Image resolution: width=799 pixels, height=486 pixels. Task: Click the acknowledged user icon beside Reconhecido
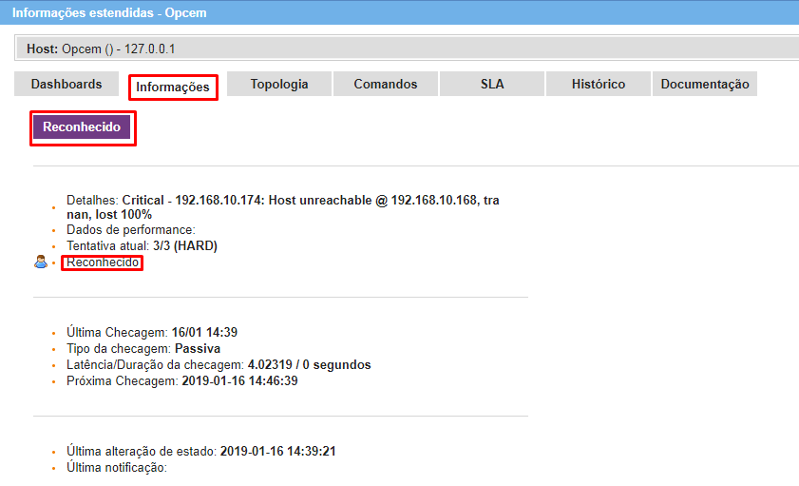(x=40, y=262)
